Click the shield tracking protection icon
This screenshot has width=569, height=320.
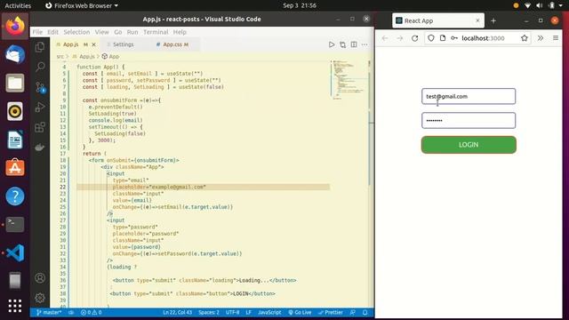[x=430, y=38]
